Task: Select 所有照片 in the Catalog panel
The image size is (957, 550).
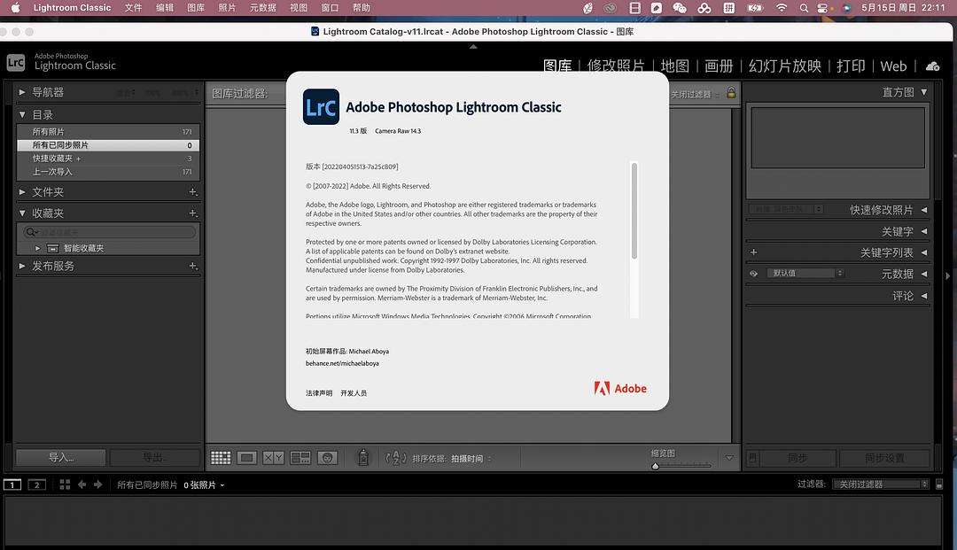Action: [107, 132]
